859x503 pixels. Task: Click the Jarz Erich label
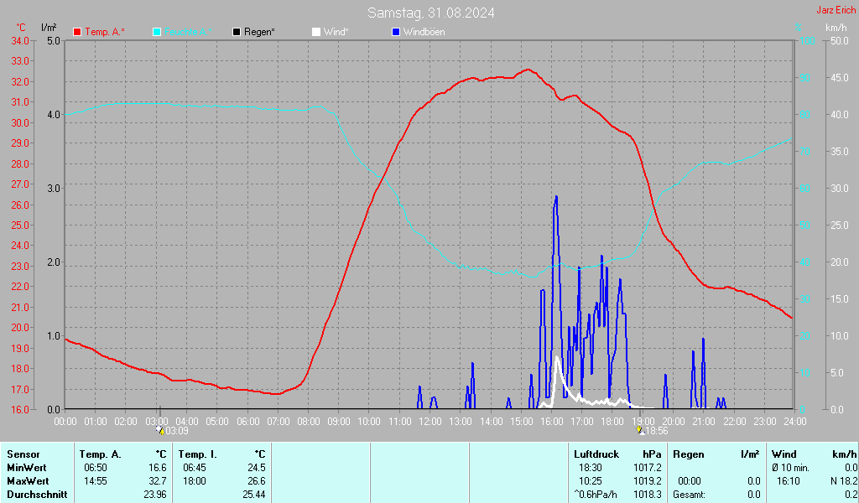(x=836, y=10)
